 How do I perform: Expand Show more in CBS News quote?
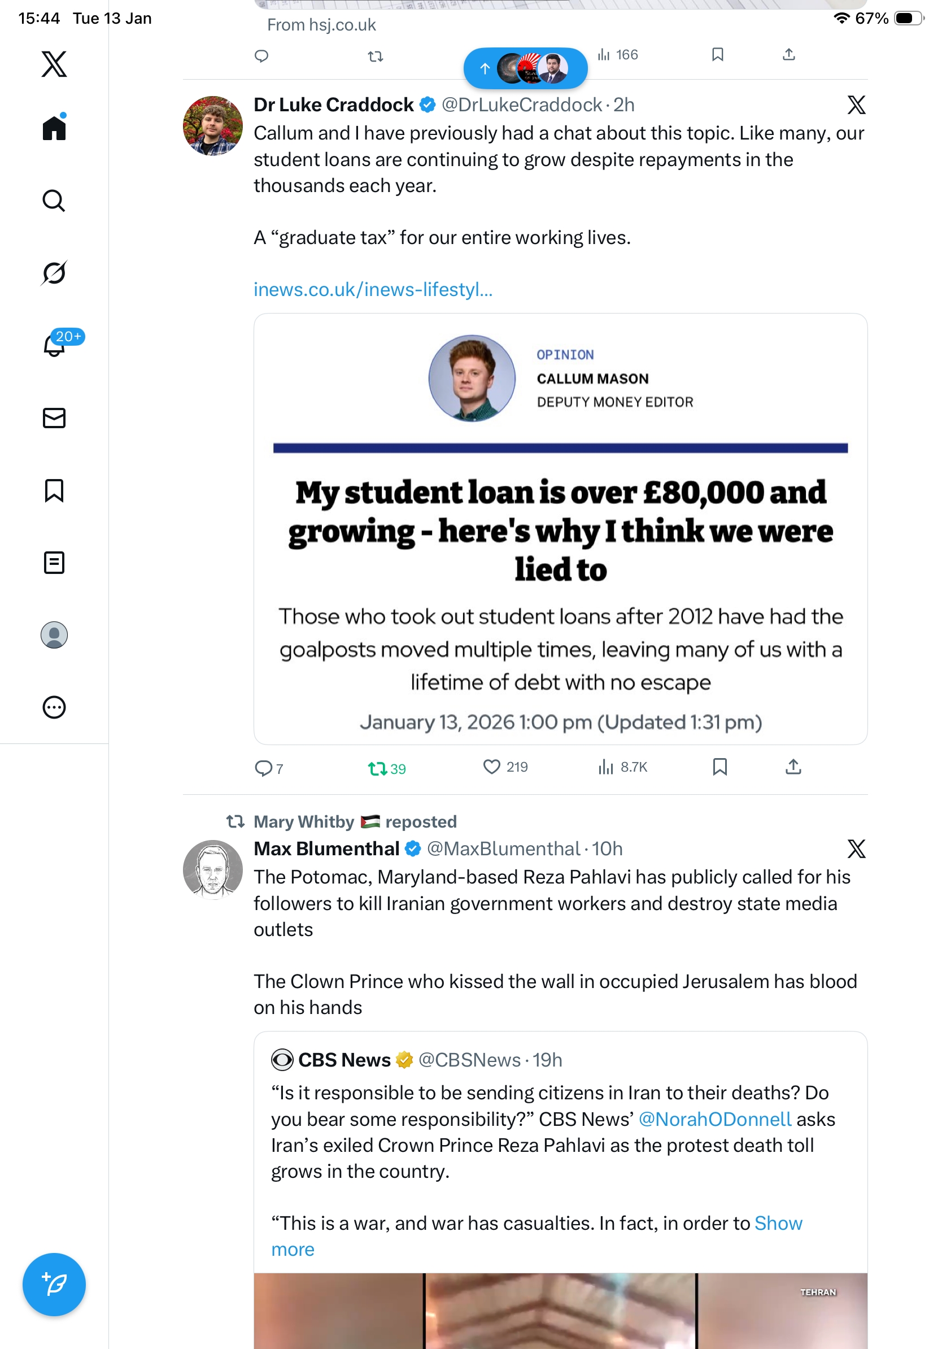pyautogui.click(x=778, y=1222)
